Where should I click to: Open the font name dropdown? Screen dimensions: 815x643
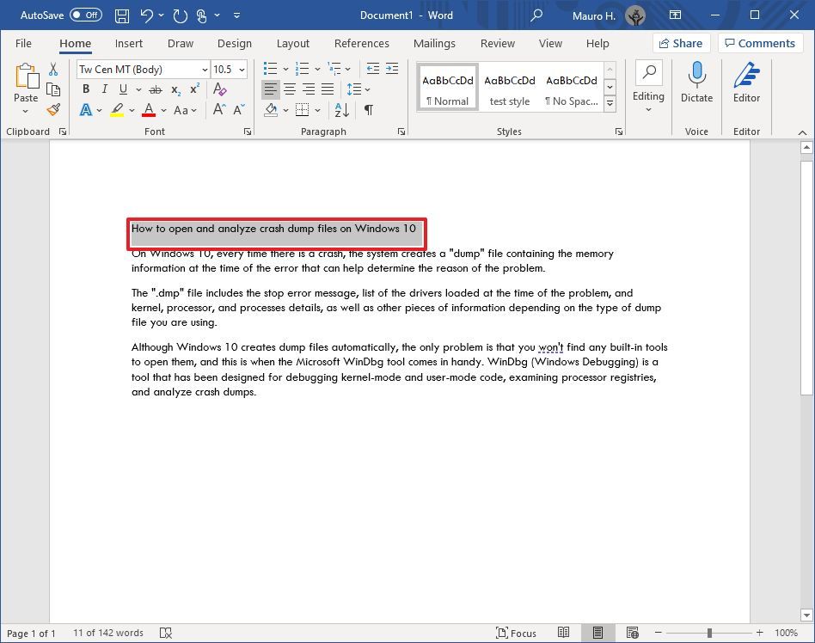tap(204, 69)
